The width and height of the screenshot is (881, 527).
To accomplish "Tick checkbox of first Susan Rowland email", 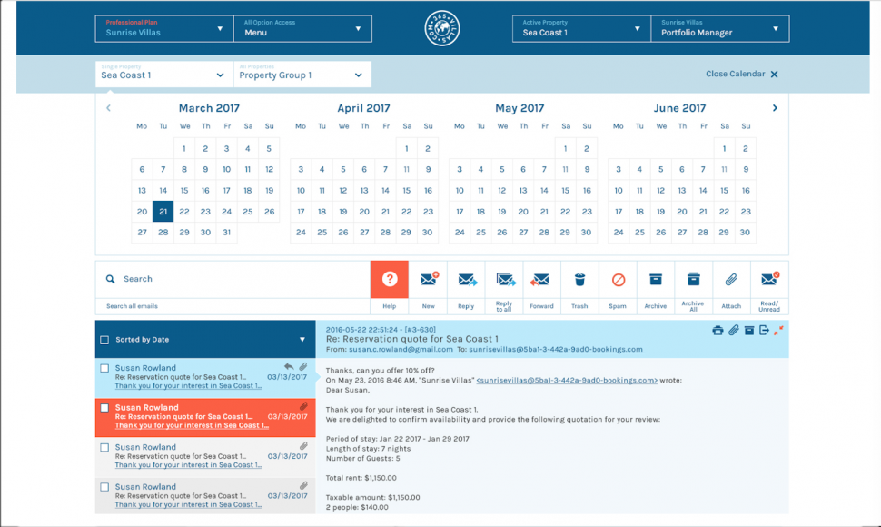I will pos(104,369).
